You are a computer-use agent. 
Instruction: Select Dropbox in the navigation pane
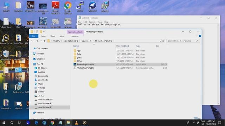click(40, 54)
